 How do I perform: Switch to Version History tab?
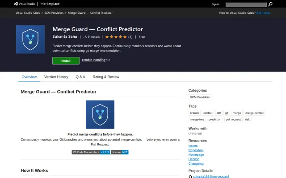click(x=56, y=77)
